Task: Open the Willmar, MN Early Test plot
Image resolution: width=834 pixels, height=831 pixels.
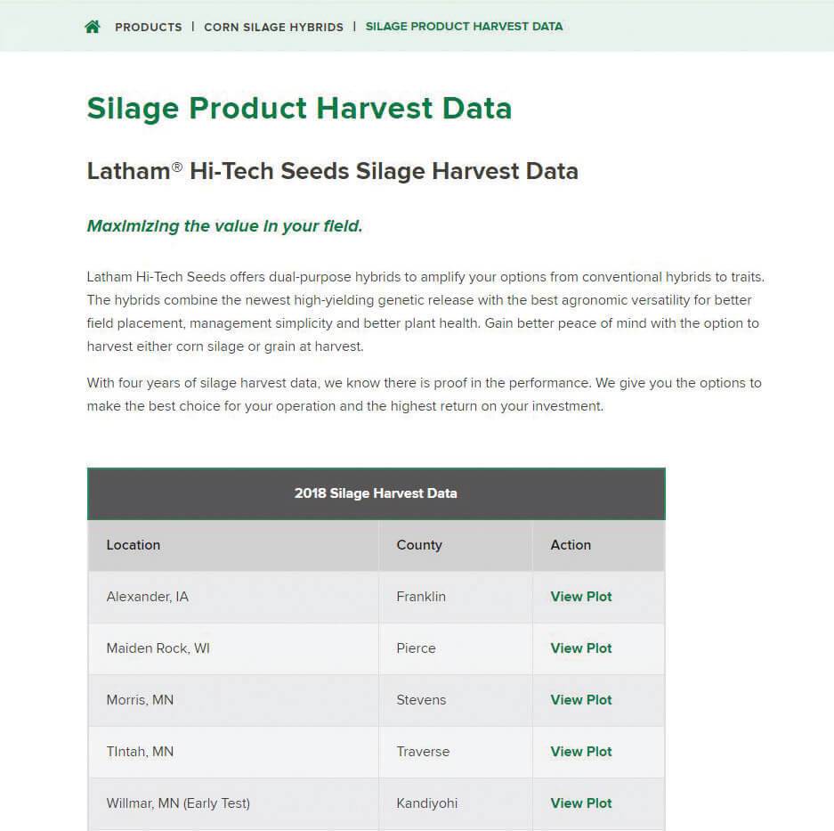Action: point(581,803)
